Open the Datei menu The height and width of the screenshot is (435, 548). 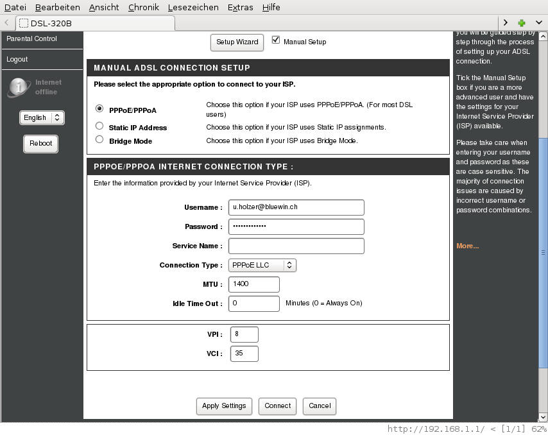pos(15,7)
